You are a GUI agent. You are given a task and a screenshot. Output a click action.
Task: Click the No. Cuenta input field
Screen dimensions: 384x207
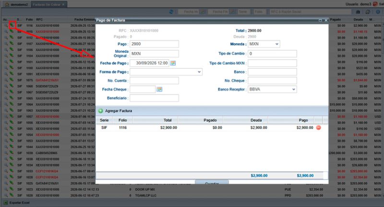(x=154, y=80)
